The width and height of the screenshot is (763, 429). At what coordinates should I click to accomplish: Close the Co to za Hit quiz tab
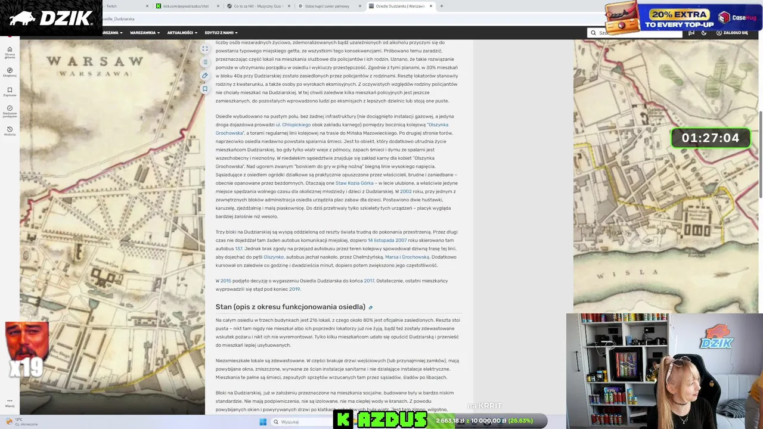pyautogui.click(x=289, y=6)
